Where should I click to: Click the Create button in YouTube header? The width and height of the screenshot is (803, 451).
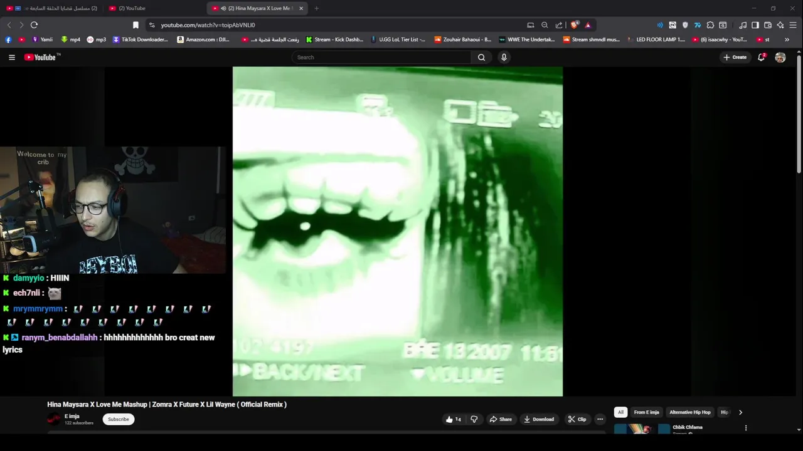pos(735,57)
